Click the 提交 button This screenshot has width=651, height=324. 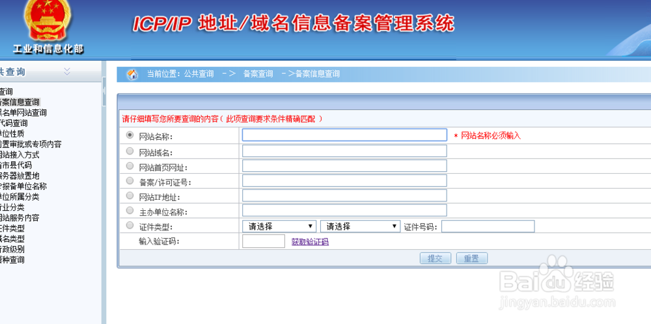coord(435,258)
